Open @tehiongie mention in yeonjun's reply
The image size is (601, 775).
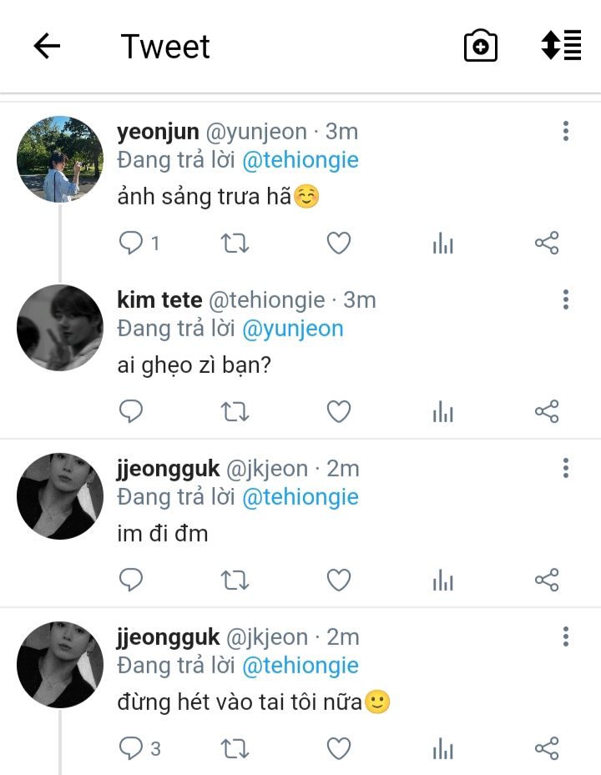point(300,160)
